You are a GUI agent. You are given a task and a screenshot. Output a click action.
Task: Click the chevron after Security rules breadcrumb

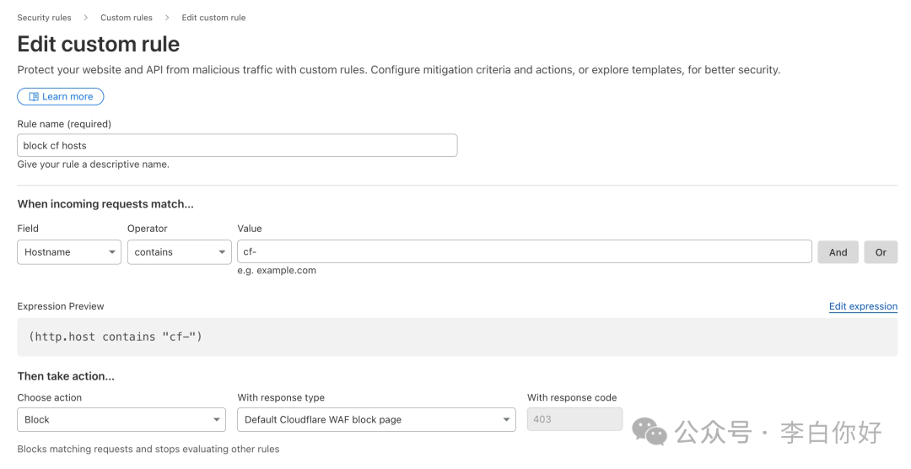(x=86, y=18)
